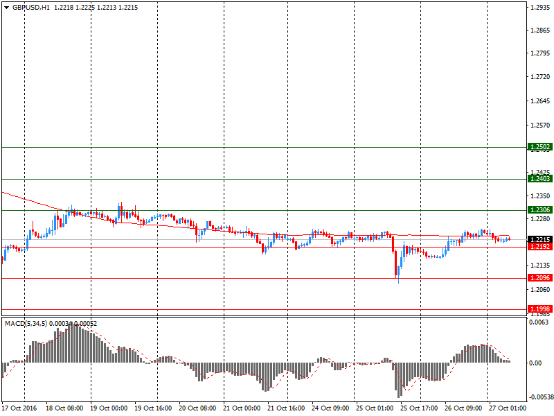Select the 1.2192 red support label

[540, 247]
